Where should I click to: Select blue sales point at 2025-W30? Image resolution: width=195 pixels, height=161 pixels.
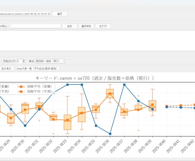coord(25,125)
